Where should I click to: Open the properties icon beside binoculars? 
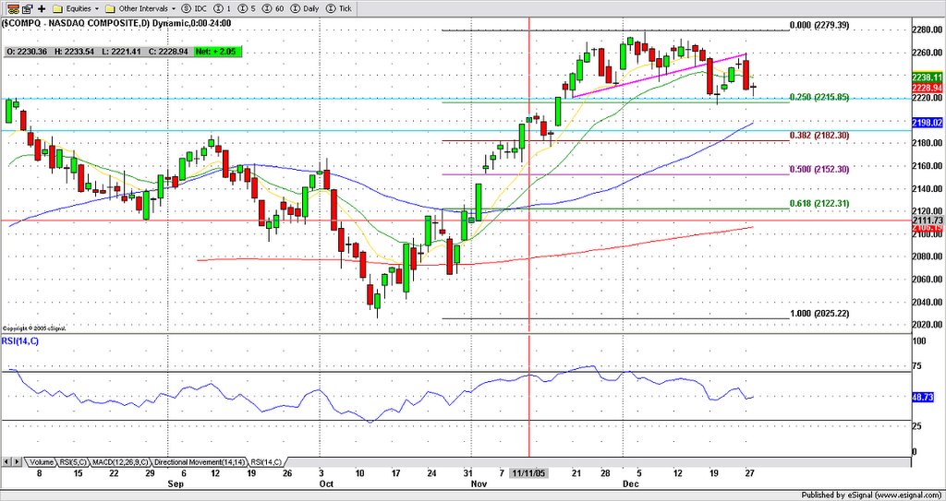click(x=27, y=8)
